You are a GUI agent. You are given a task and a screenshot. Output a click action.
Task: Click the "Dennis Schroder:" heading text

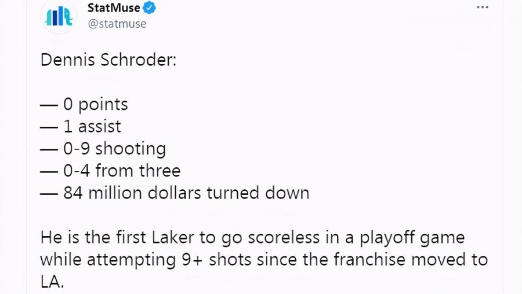point(108,60)
